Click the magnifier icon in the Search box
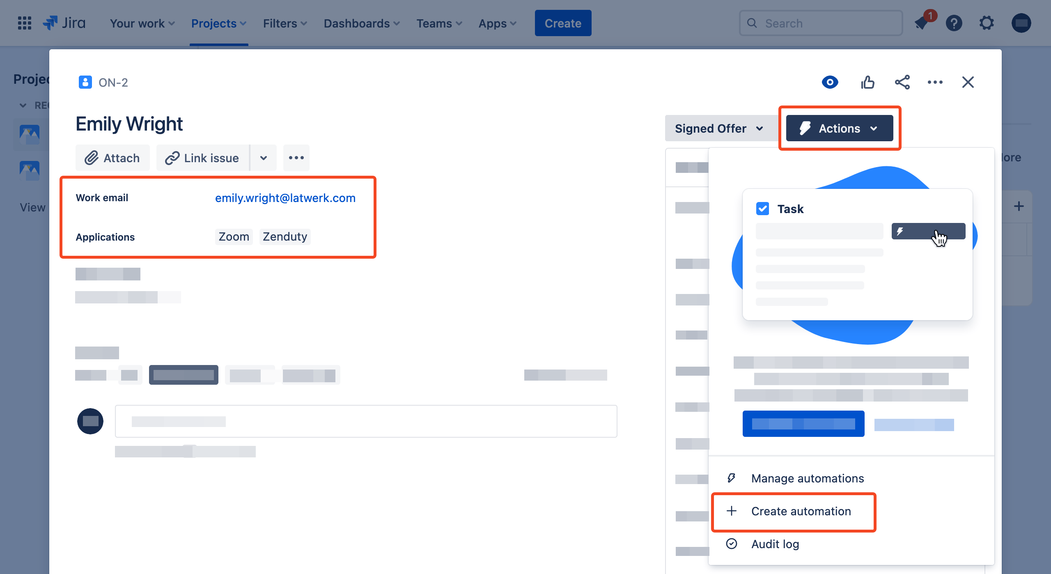The height and width of the screenshot is (574, 1051). pos(752,23)
